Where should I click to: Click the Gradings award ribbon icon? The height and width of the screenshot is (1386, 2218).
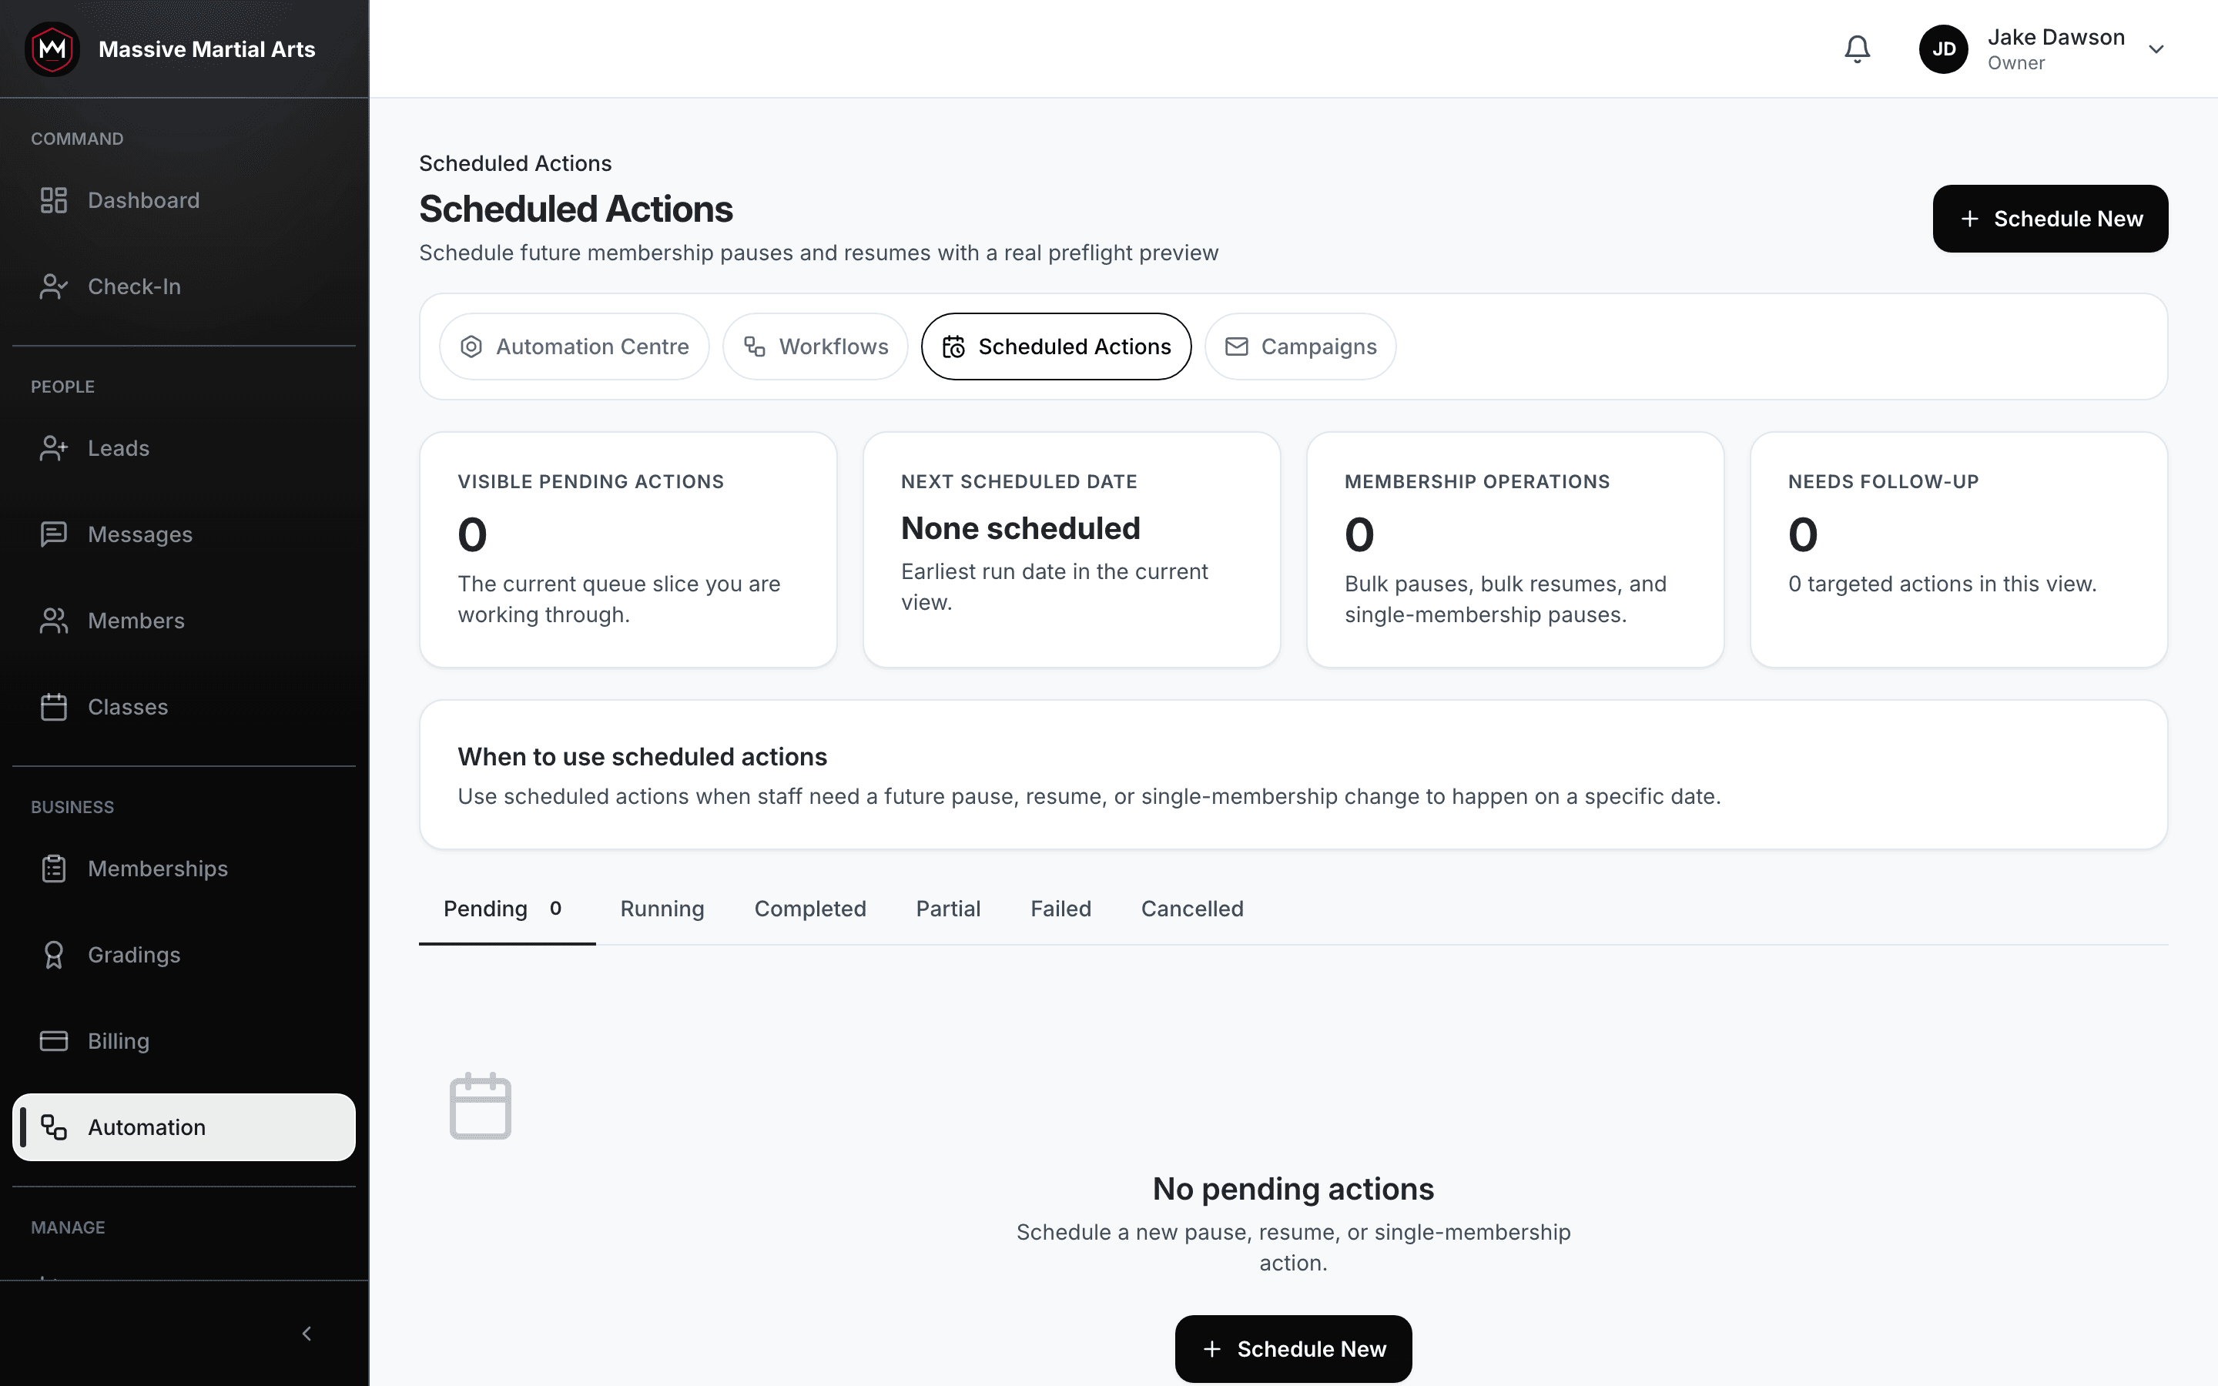(54, 954)
